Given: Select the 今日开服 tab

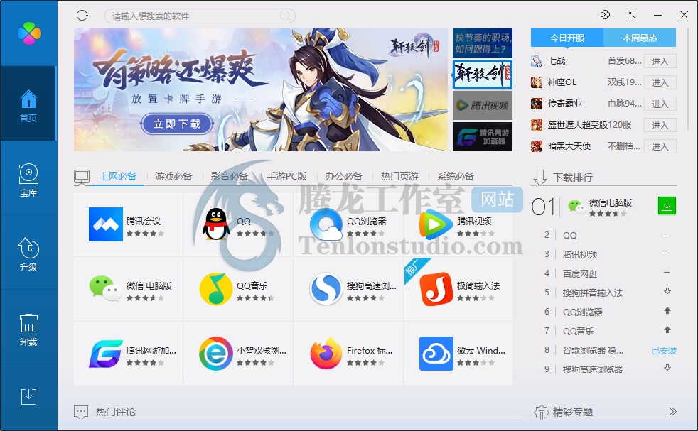Looking at the screenshot, I should pyautogui.click(x=567, y=38).
